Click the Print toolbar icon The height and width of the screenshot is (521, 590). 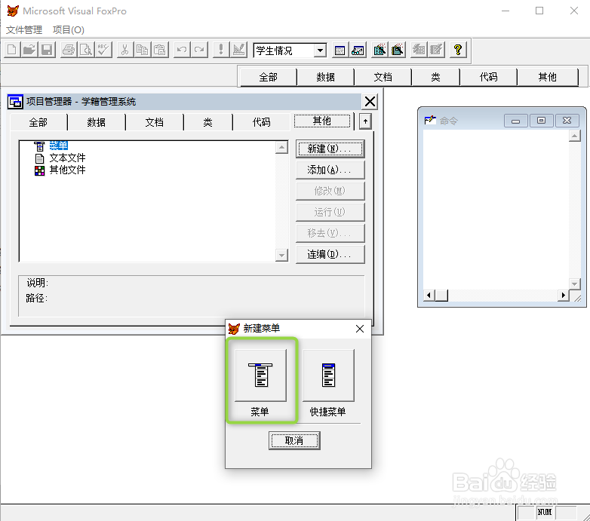tap(69, 50)
